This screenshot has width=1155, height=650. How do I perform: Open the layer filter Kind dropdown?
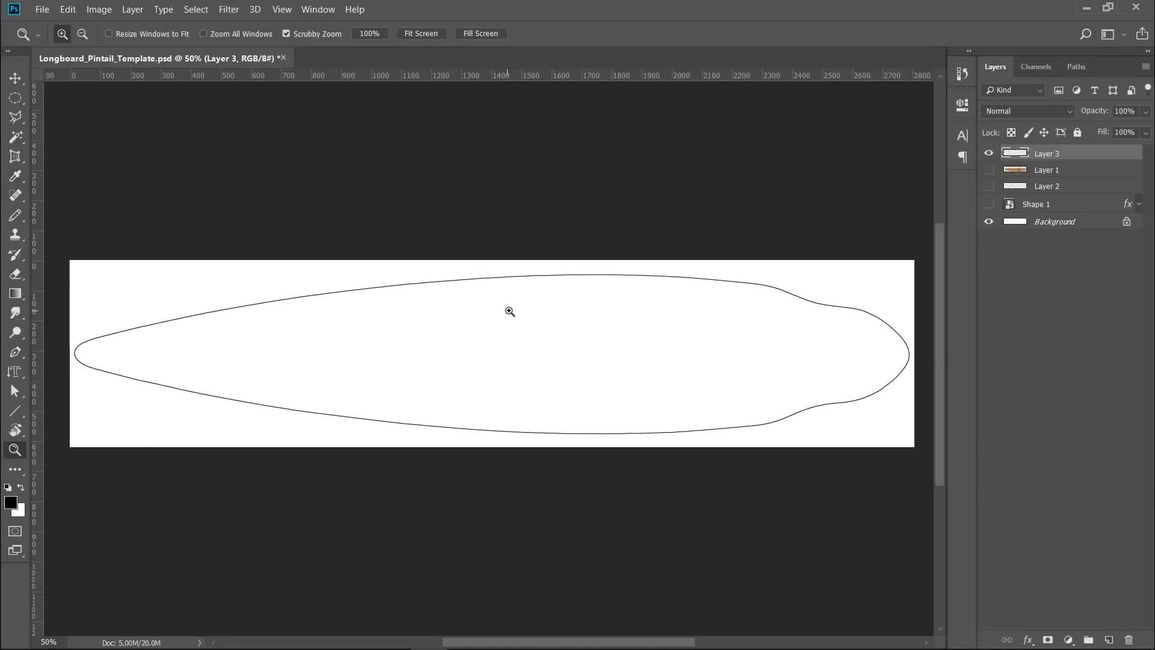click(x=1013, y=90)
